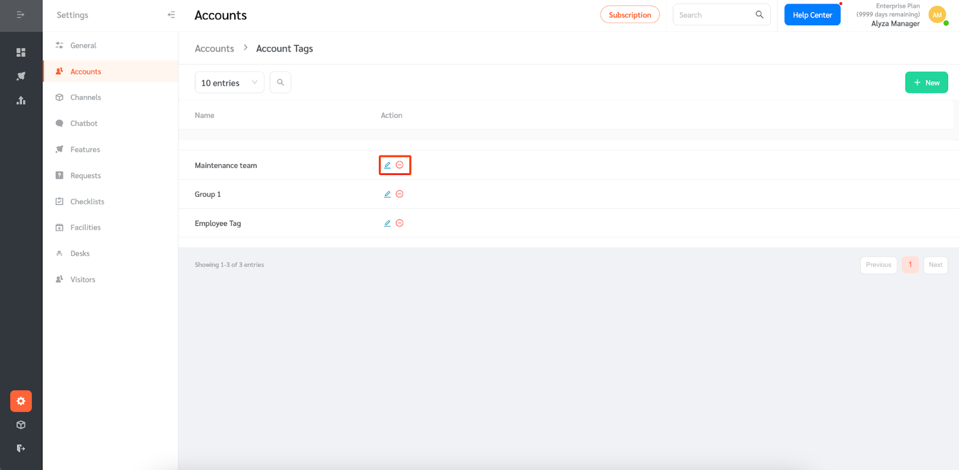
Task: Click the Subscription button
Action: click(630, 15)
